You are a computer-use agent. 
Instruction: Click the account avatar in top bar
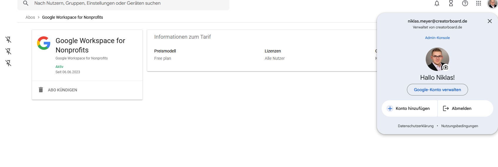point(492,4)
